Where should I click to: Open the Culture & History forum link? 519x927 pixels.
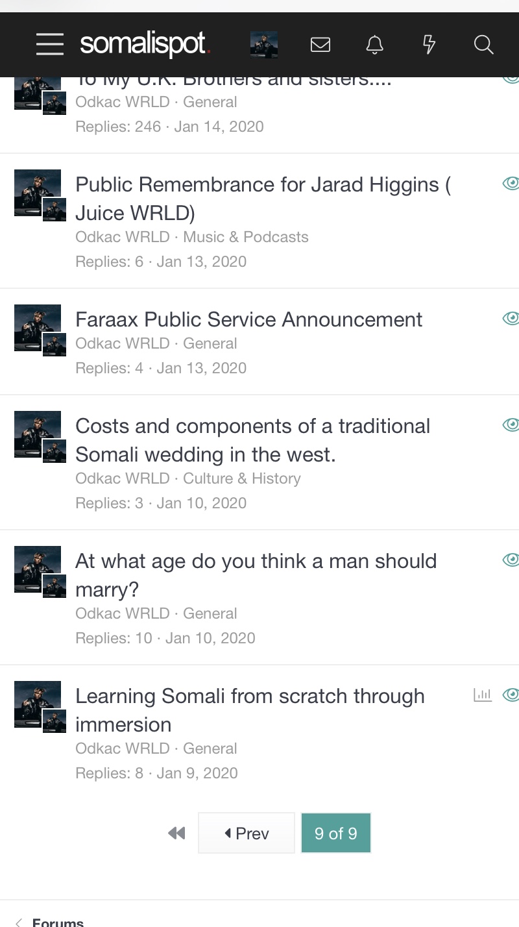[x=242, y=478]
